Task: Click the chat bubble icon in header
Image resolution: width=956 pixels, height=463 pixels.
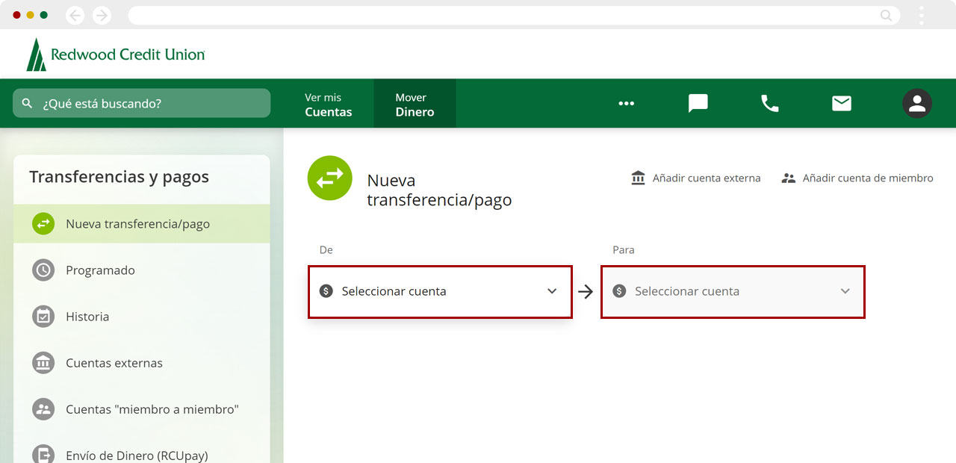Action: tap(698, 103)
